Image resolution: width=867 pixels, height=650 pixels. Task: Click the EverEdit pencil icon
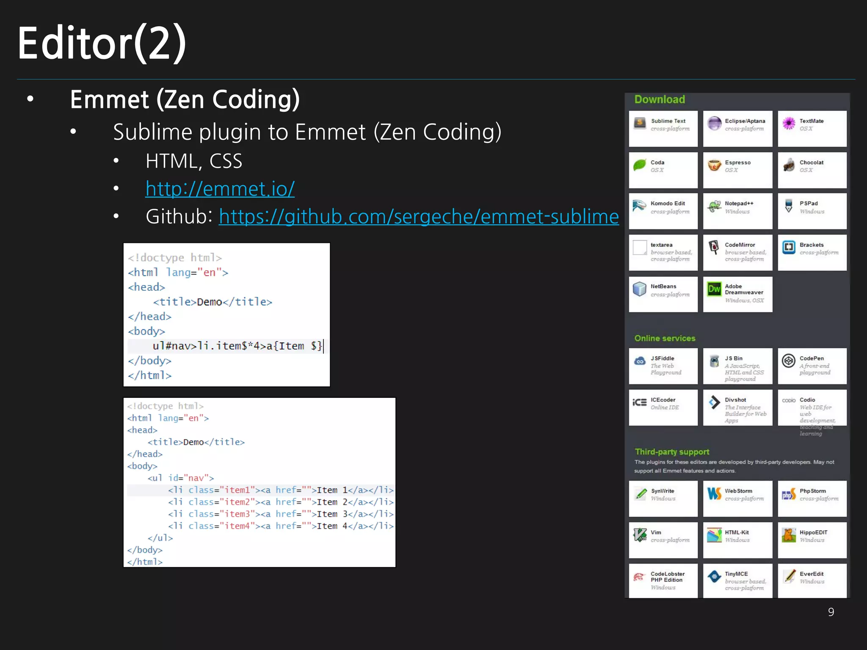[x=789, y=576]
